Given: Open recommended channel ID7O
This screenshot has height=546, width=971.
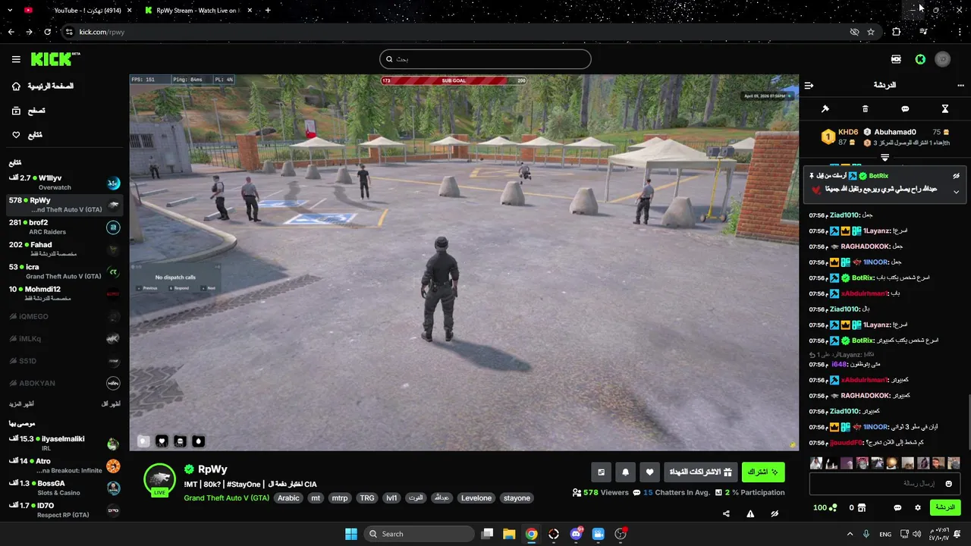Looking at the screenshot, I should (x=64, y=510).
